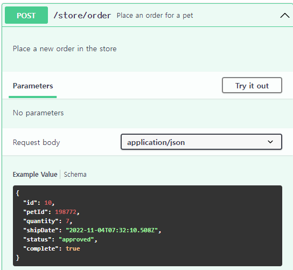
Task: Open the application/json content type dropdown
Action: pos(201,142)
